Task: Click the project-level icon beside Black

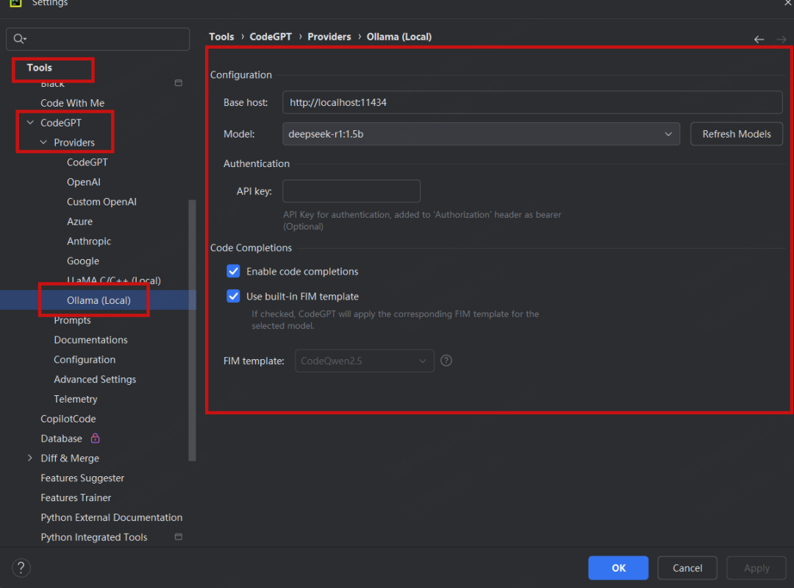Action: tap(178, 82)
